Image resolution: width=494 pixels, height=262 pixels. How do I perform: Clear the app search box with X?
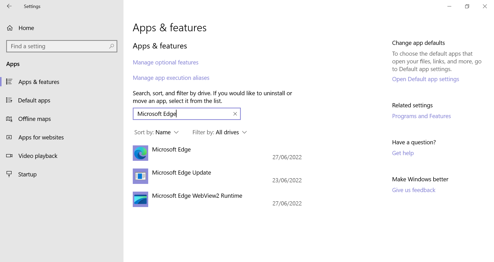click(235, 114)
